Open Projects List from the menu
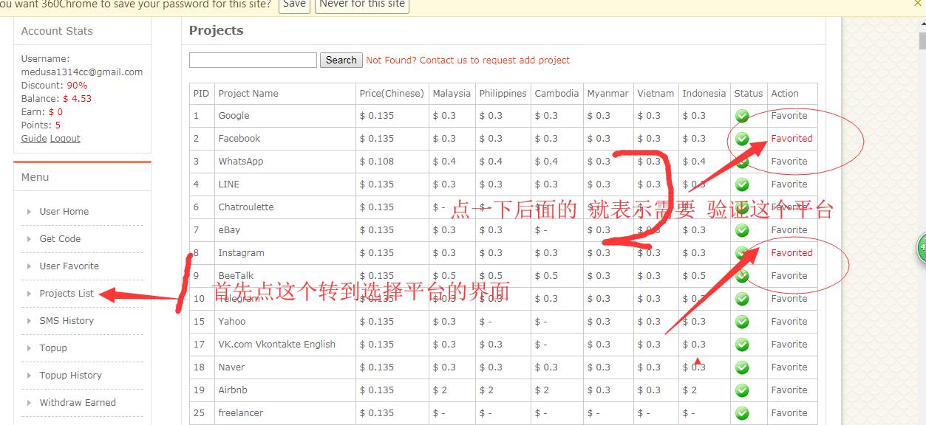The height and width of the screenshot is (425, 926). pos(67,294)
